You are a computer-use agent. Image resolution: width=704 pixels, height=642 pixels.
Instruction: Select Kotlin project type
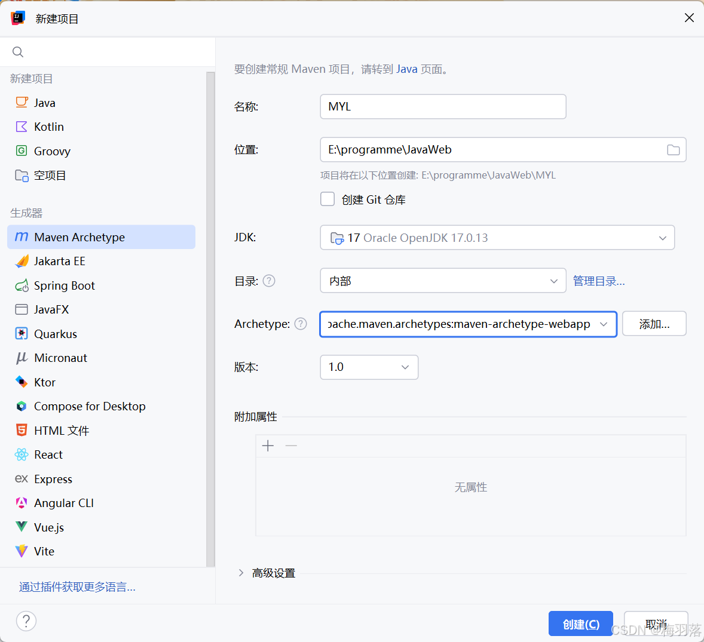point(102,127)
